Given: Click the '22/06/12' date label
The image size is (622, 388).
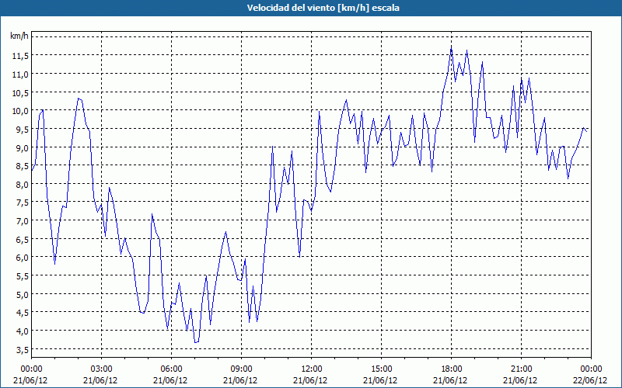Looking at the screenshot, I should tap(591, 380).
